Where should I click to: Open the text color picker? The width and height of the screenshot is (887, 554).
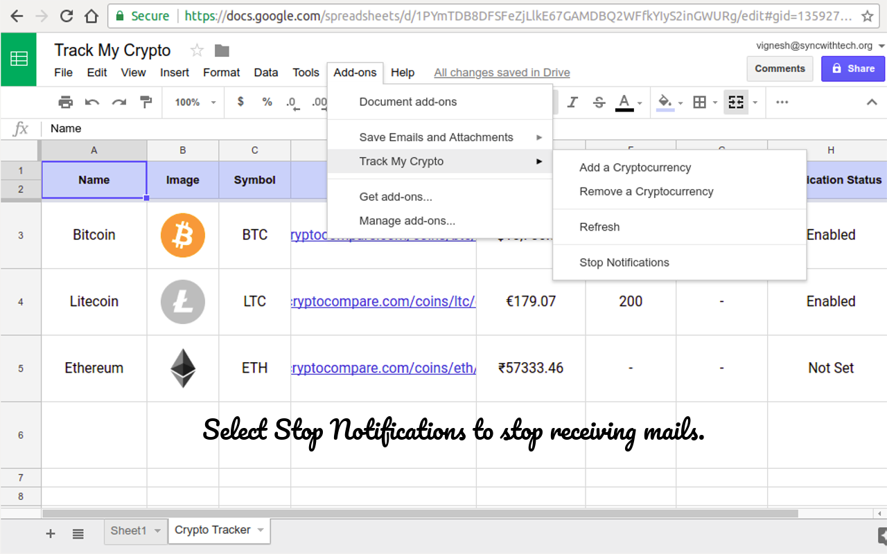tap(624, 102)
